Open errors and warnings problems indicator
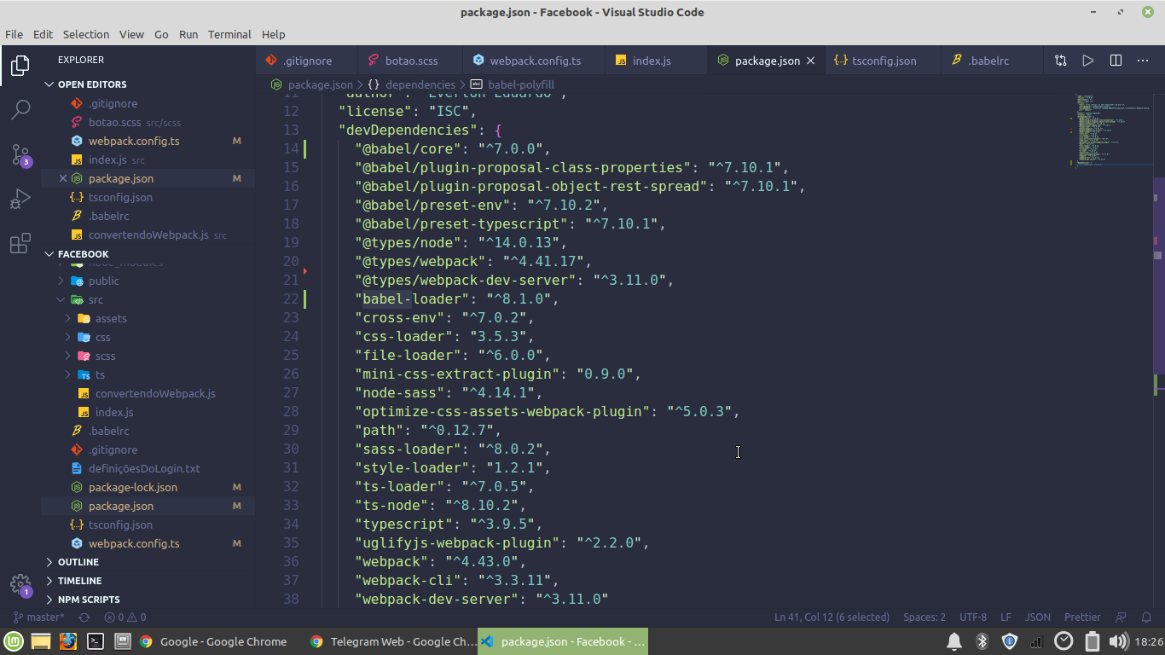 coord(125,617)
